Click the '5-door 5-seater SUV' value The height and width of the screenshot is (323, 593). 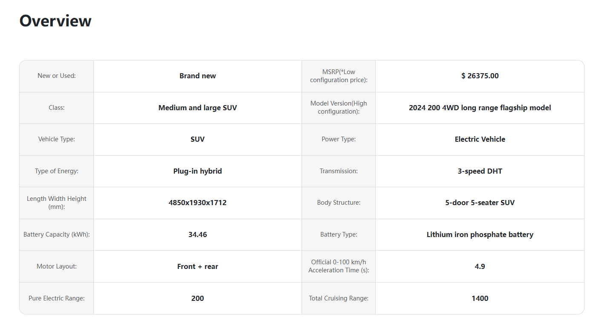[480, 203]
